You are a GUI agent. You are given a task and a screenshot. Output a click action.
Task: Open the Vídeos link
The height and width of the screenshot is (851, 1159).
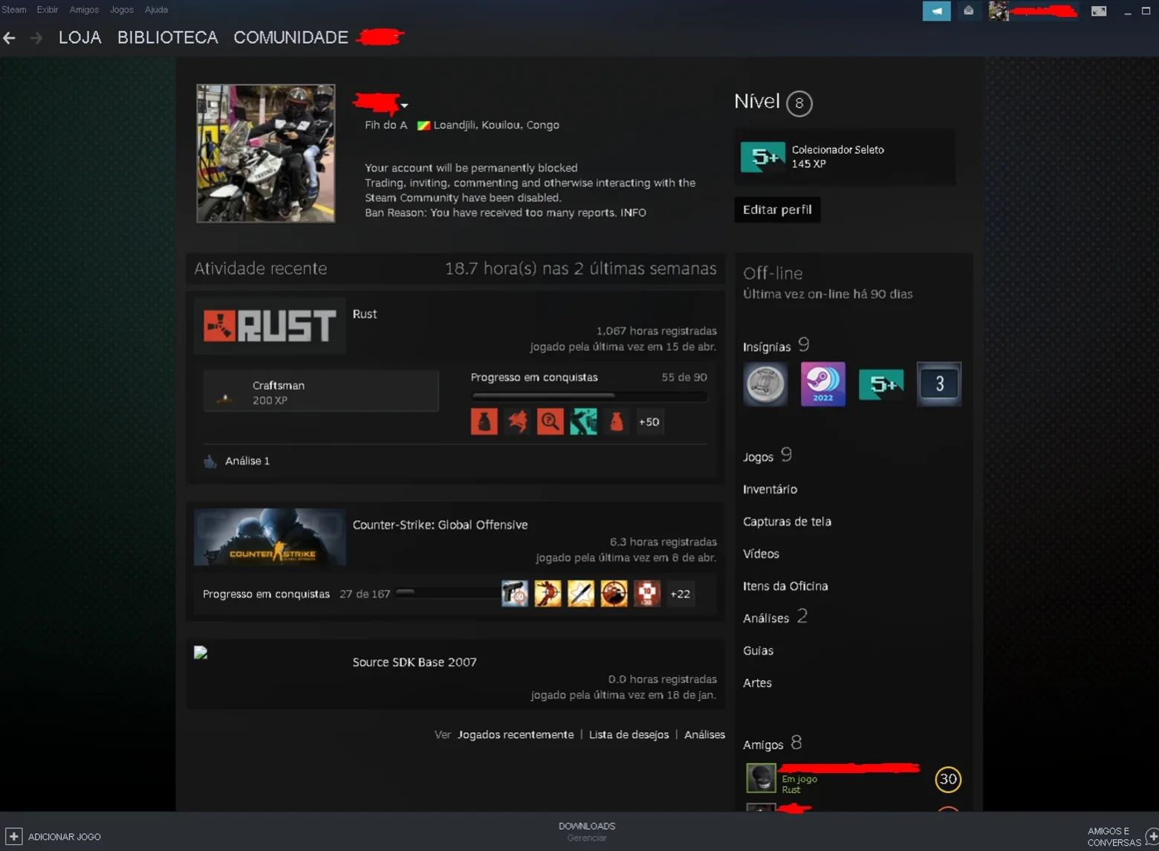pyautogui.click(x=761, y=554)
